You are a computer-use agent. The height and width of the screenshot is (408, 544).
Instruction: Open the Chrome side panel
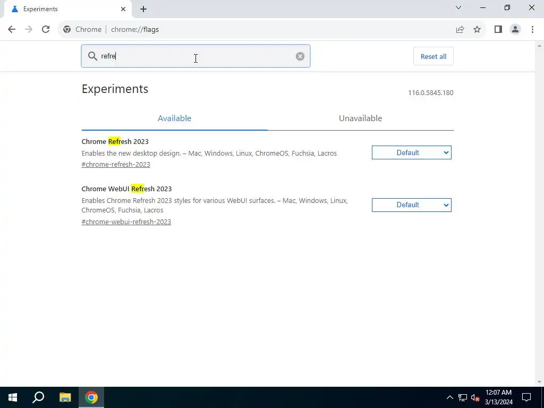point(498,30)
